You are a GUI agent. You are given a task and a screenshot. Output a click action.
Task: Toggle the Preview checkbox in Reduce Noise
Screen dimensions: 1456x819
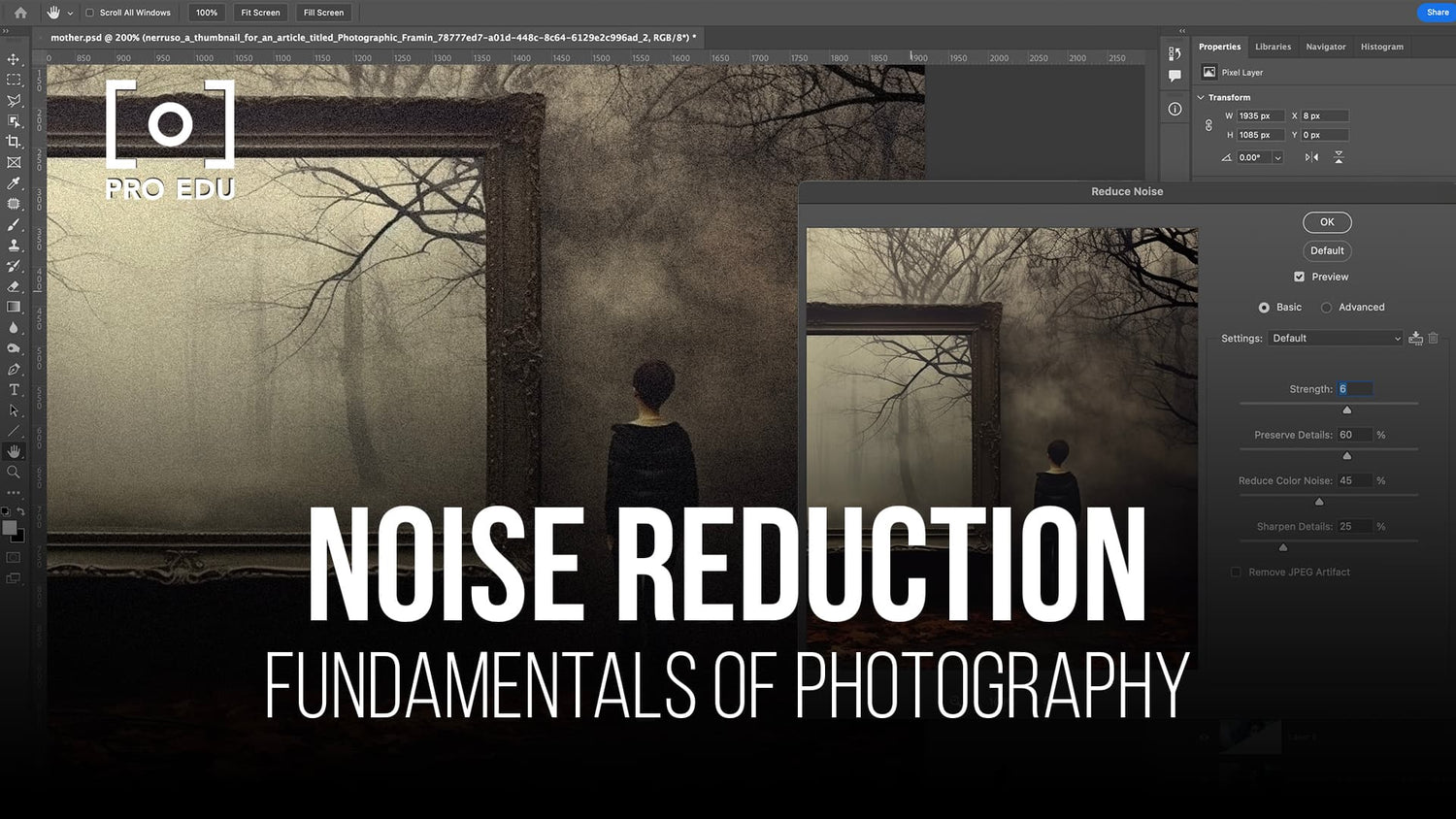point(1299,277)
